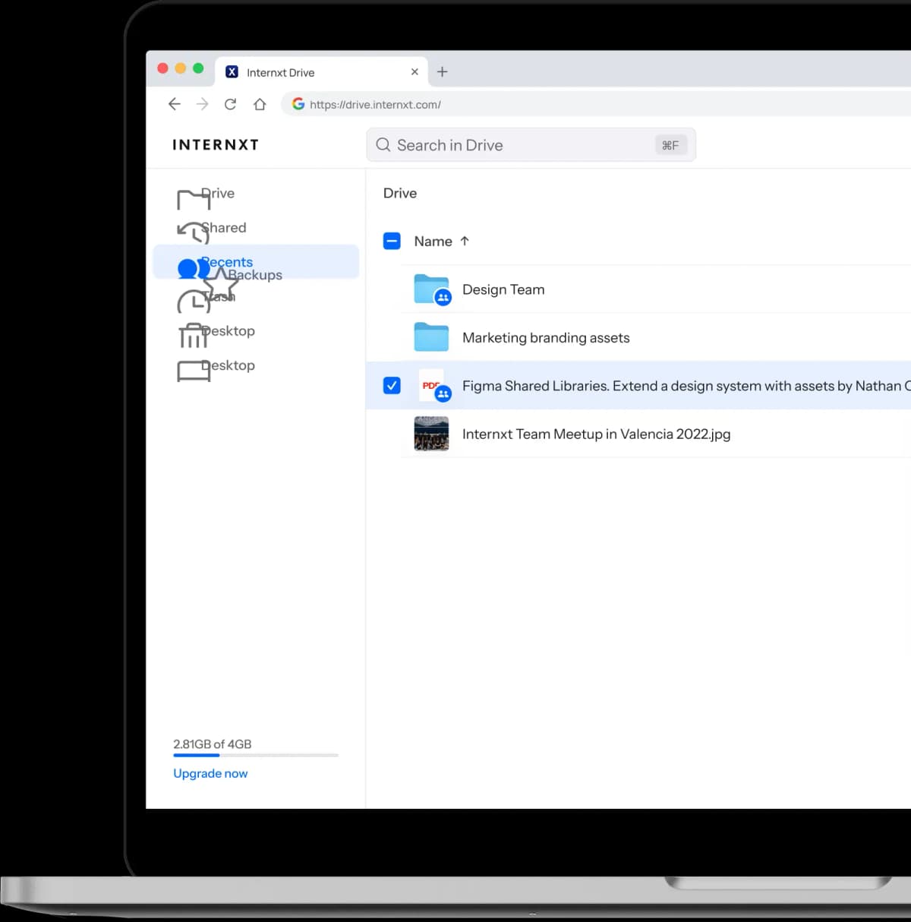Click the Google icon in address bar
Image resolution: width=911 pixels, height=922 pixels.
[x=298, y=104]
